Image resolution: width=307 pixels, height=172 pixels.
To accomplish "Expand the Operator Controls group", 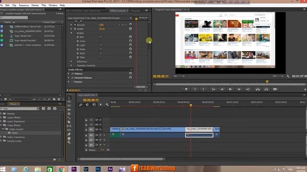I will click(71, 65).
